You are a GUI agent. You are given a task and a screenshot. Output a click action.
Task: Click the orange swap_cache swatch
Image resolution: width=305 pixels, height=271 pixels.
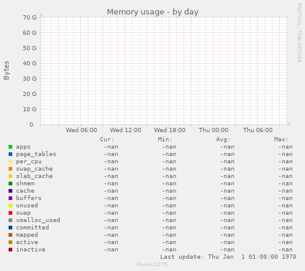tap(10, 169)
